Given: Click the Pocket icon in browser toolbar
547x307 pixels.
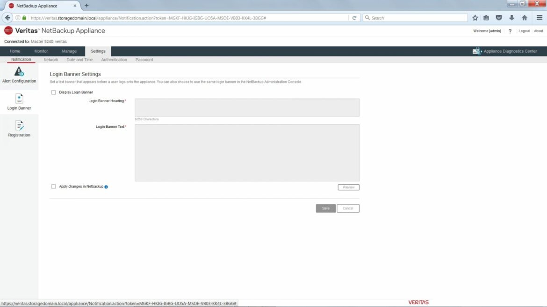Looking at the screenshot, I should tap(499, 18).
